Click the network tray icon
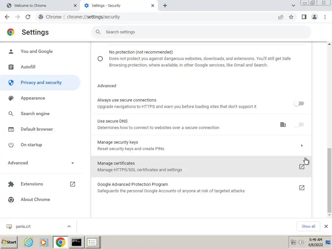This screenshot has height=249, width=332. click(x=293, y=242)
